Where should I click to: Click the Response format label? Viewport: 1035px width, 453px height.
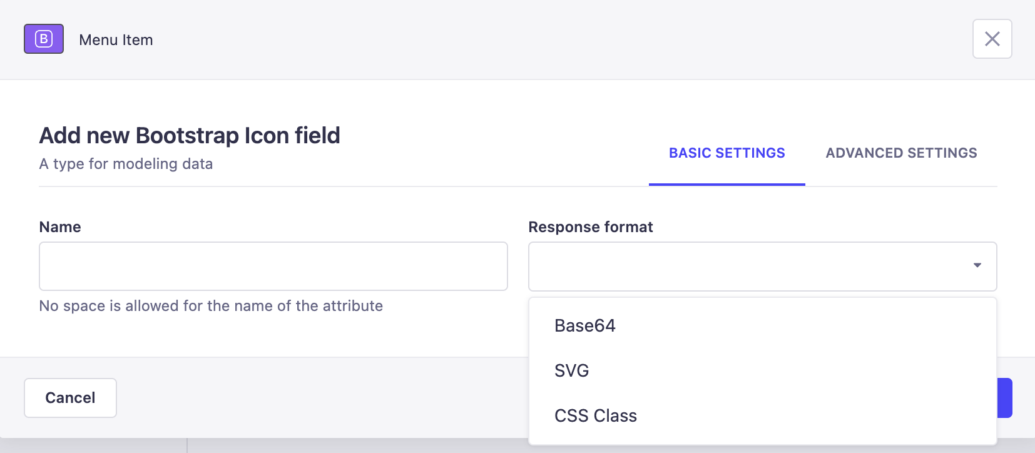[x=591, y=227]
